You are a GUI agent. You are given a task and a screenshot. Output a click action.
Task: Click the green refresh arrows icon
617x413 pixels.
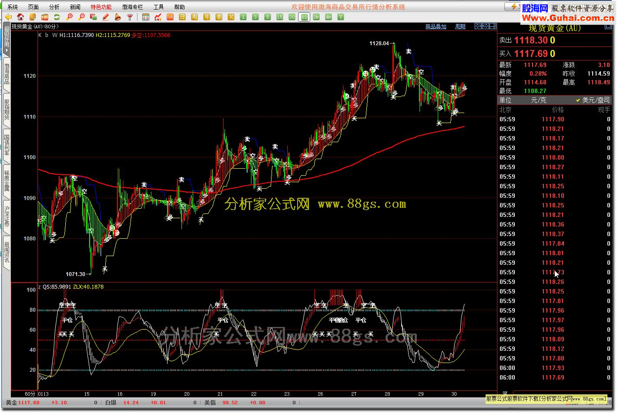pos(57,17)
